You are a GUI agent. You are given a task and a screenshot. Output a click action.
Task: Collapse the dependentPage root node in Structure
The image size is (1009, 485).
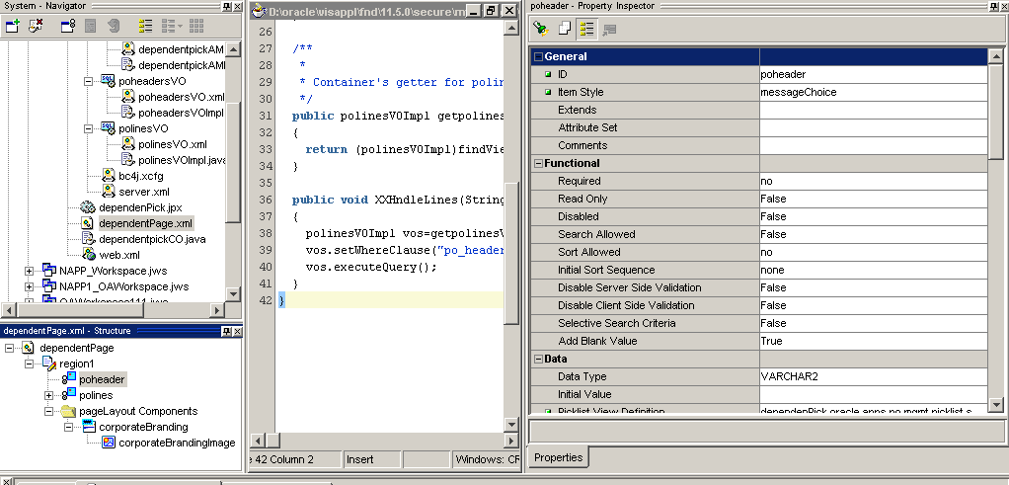click(9, 348)
